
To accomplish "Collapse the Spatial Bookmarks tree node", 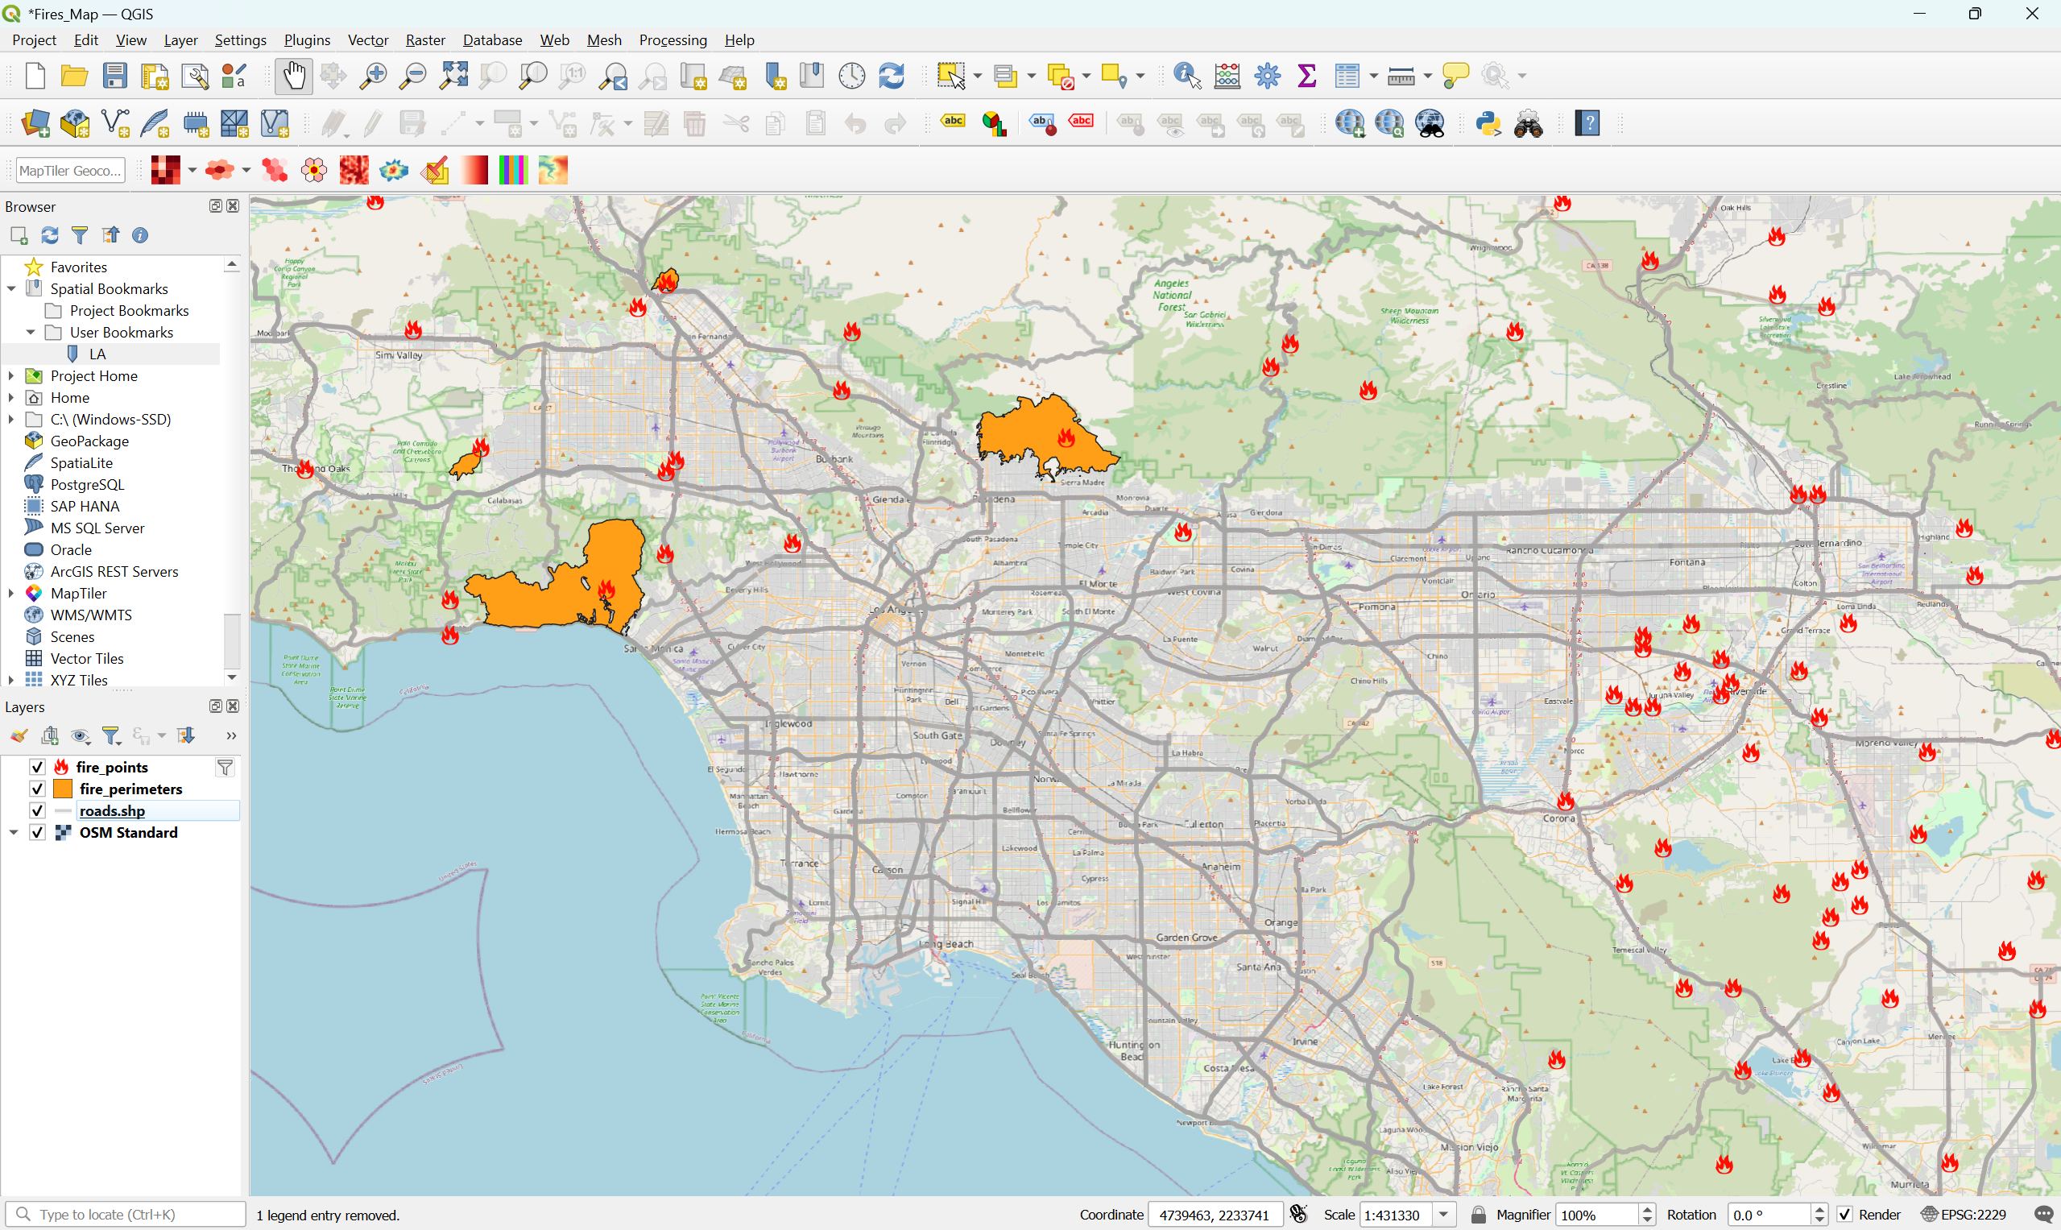I will (x=11, y=288).
